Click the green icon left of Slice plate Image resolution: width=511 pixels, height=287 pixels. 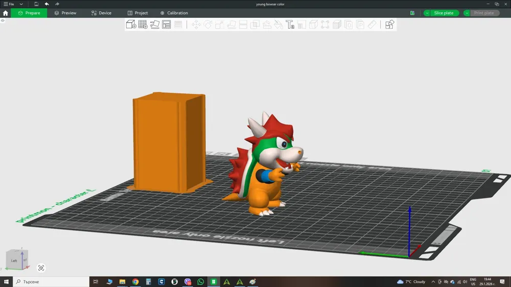[412, 13]
